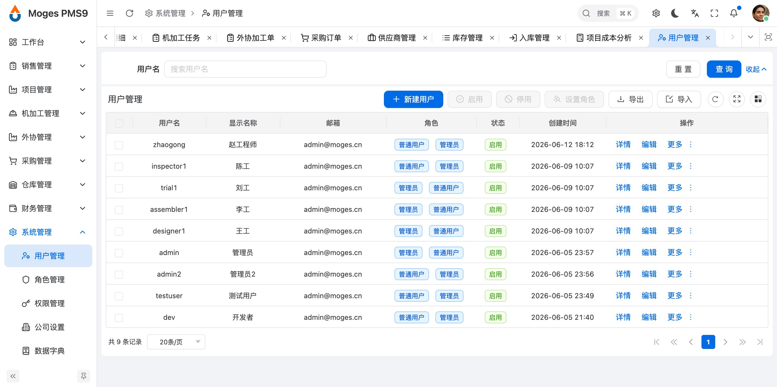Viewport: 777px width, 387px height.
Task: Expand the 销售管理 sidebar menu
Action: click(x=48, y=66)
